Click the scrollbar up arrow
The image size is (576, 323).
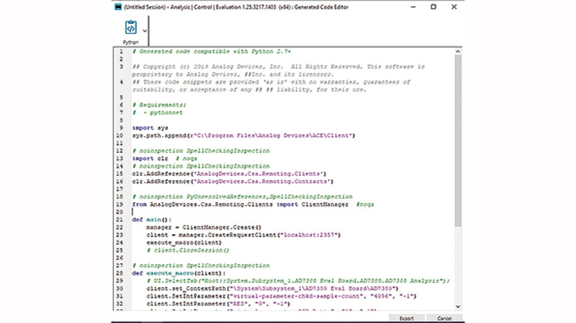[458, 52]
